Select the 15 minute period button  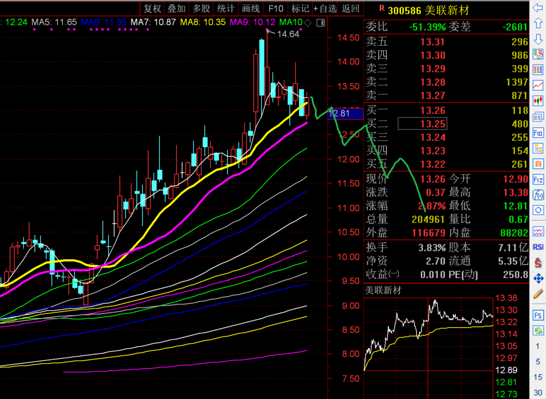[538, 377]
